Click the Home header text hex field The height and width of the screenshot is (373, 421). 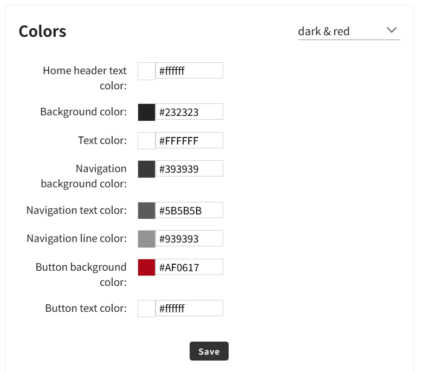[x=189, y=71]
